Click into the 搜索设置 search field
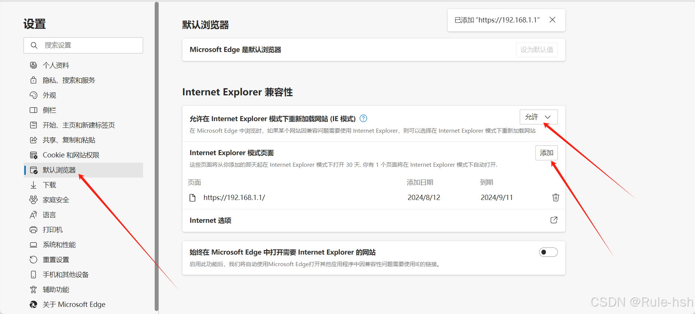Image resolution: width=695 pixels, height=314 pixels. pyautogui.click(x=83, y=45)
